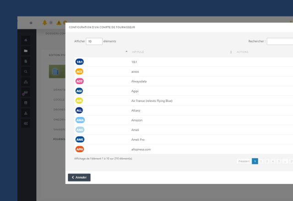
Task: Select the Ameli Pro row text
Action: point(138,139)
